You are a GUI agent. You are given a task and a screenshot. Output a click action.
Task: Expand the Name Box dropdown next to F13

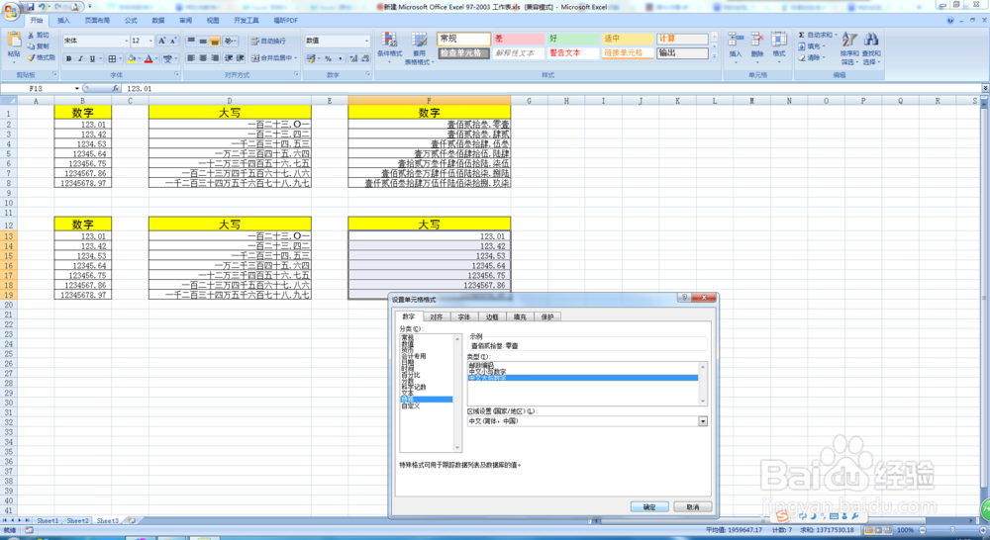tap(77, 89)
